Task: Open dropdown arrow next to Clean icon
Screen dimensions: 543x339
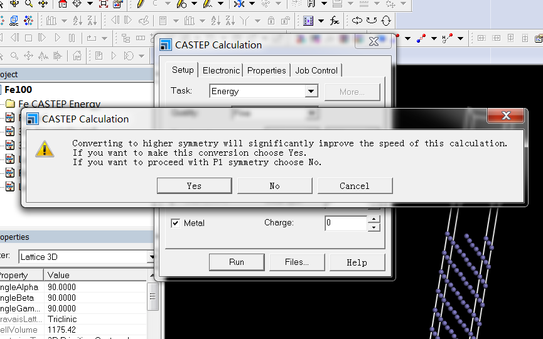Action: coord(252,4)
